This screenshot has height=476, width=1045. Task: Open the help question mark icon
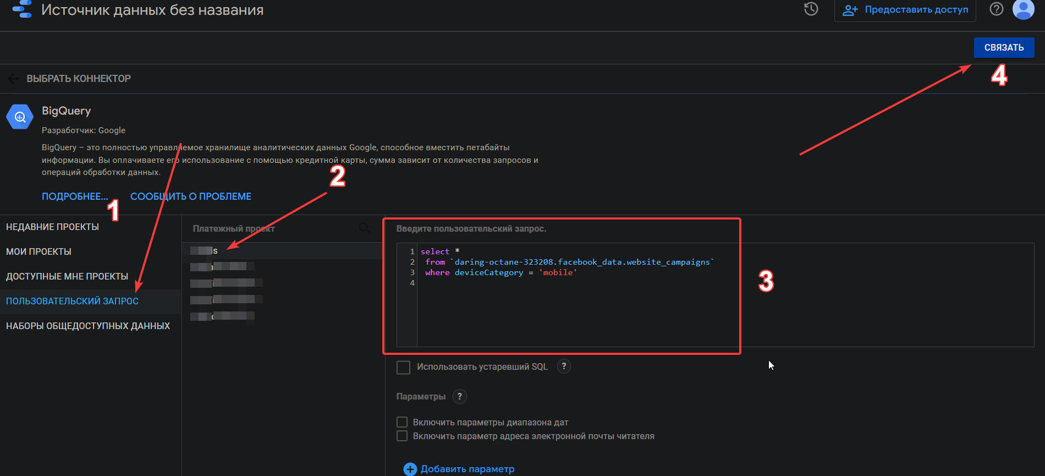[x=996, y=9]
